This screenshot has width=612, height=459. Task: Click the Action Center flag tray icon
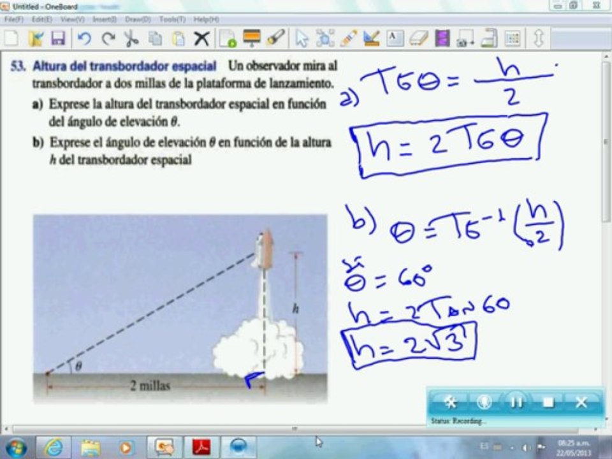click(541, 448)
